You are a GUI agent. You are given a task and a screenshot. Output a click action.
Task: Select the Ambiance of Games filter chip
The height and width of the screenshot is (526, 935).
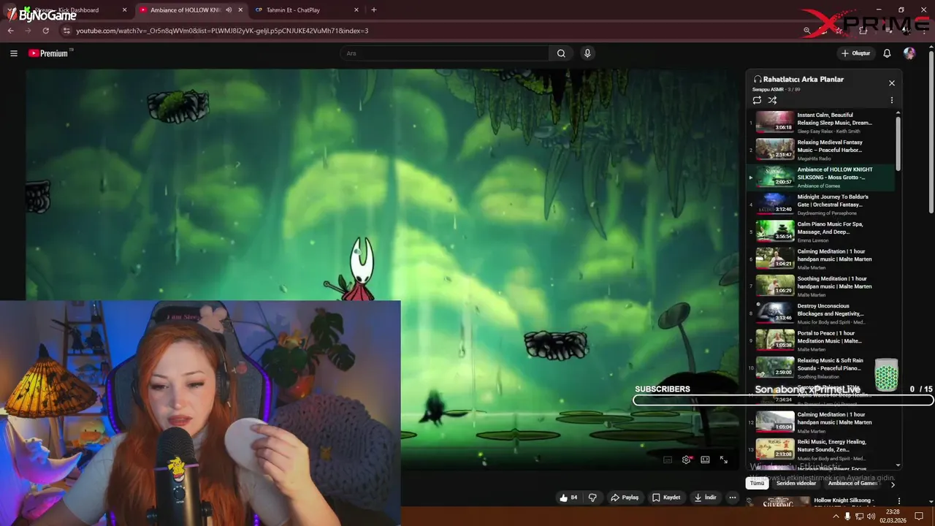coord(852,483)
